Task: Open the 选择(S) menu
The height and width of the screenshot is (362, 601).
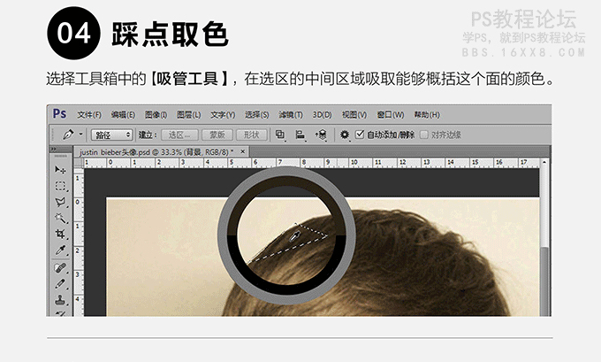Action: [256, 115]
